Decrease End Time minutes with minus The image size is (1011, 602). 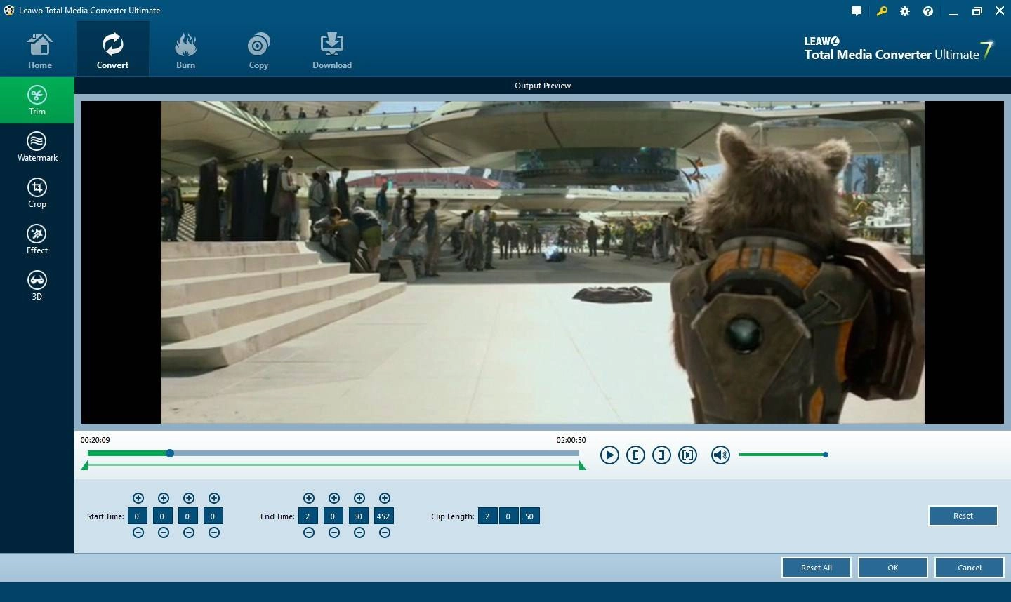tap(334, 533)
